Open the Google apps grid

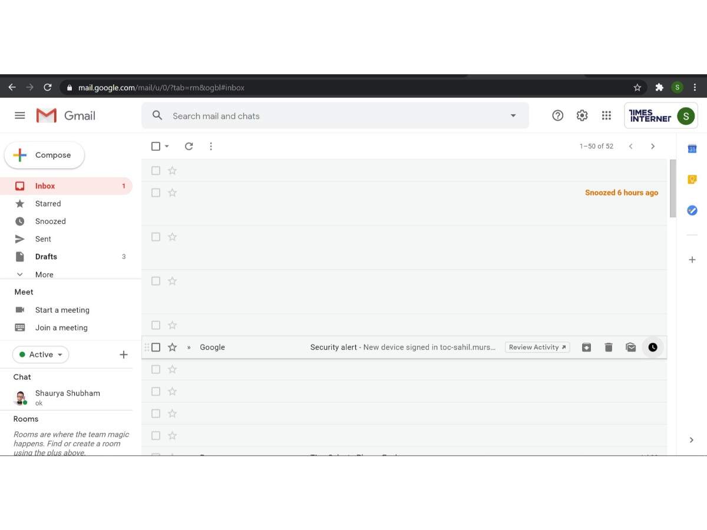(x=606, y=116)
